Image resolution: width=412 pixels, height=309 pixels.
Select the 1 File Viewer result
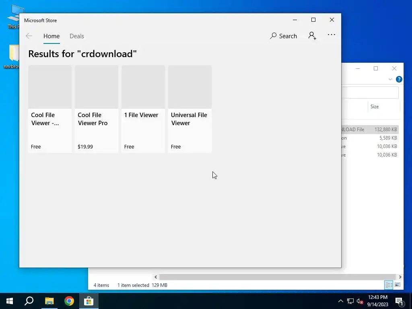click(143, 109)
